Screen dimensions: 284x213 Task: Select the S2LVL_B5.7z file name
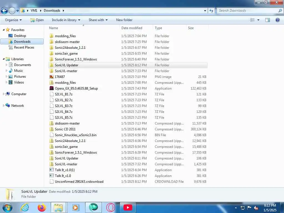[x=64, y=118]
